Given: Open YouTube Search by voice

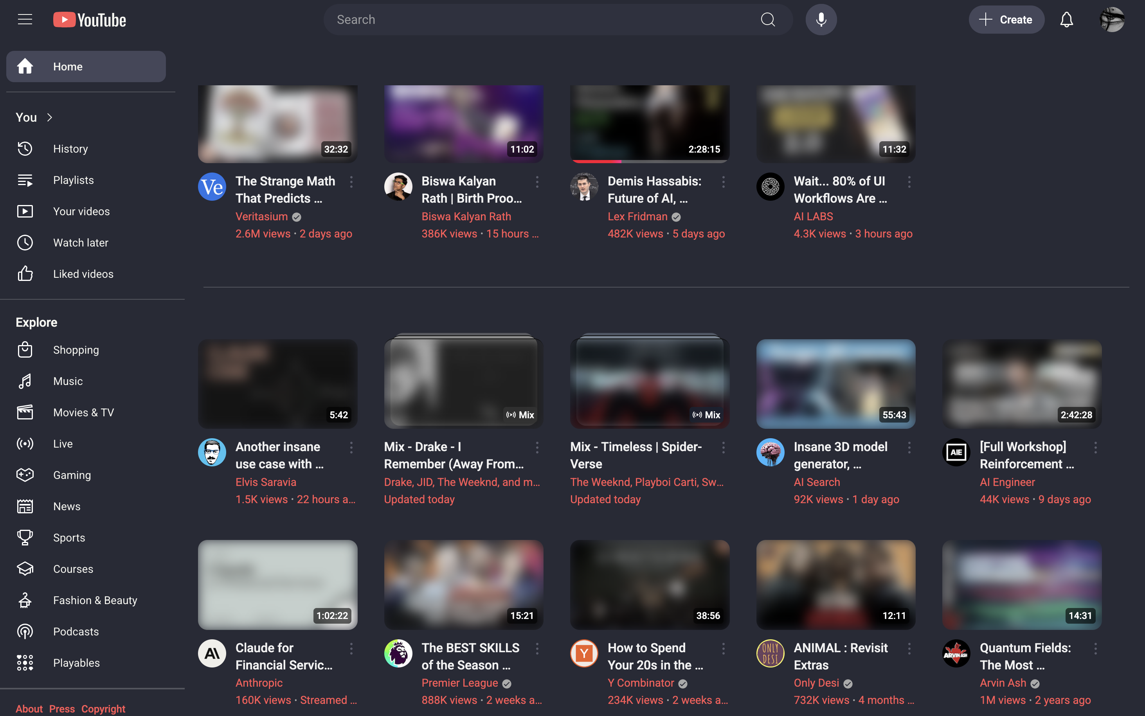Looking at the screenshot, I should pos(821,20).
